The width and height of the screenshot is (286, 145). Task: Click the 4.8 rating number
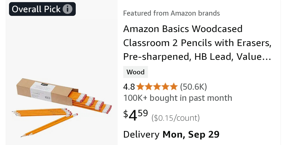tap(129, 87)
